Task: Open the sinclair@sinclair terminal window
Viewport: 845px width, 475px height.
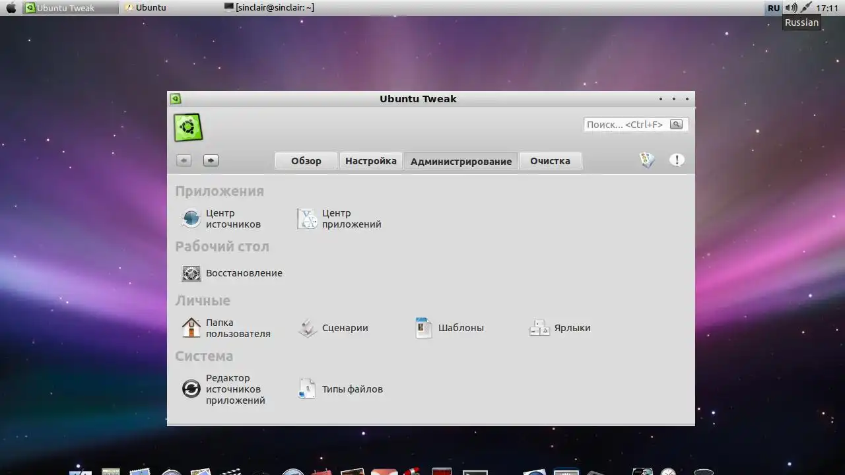Action: point(269,8)
